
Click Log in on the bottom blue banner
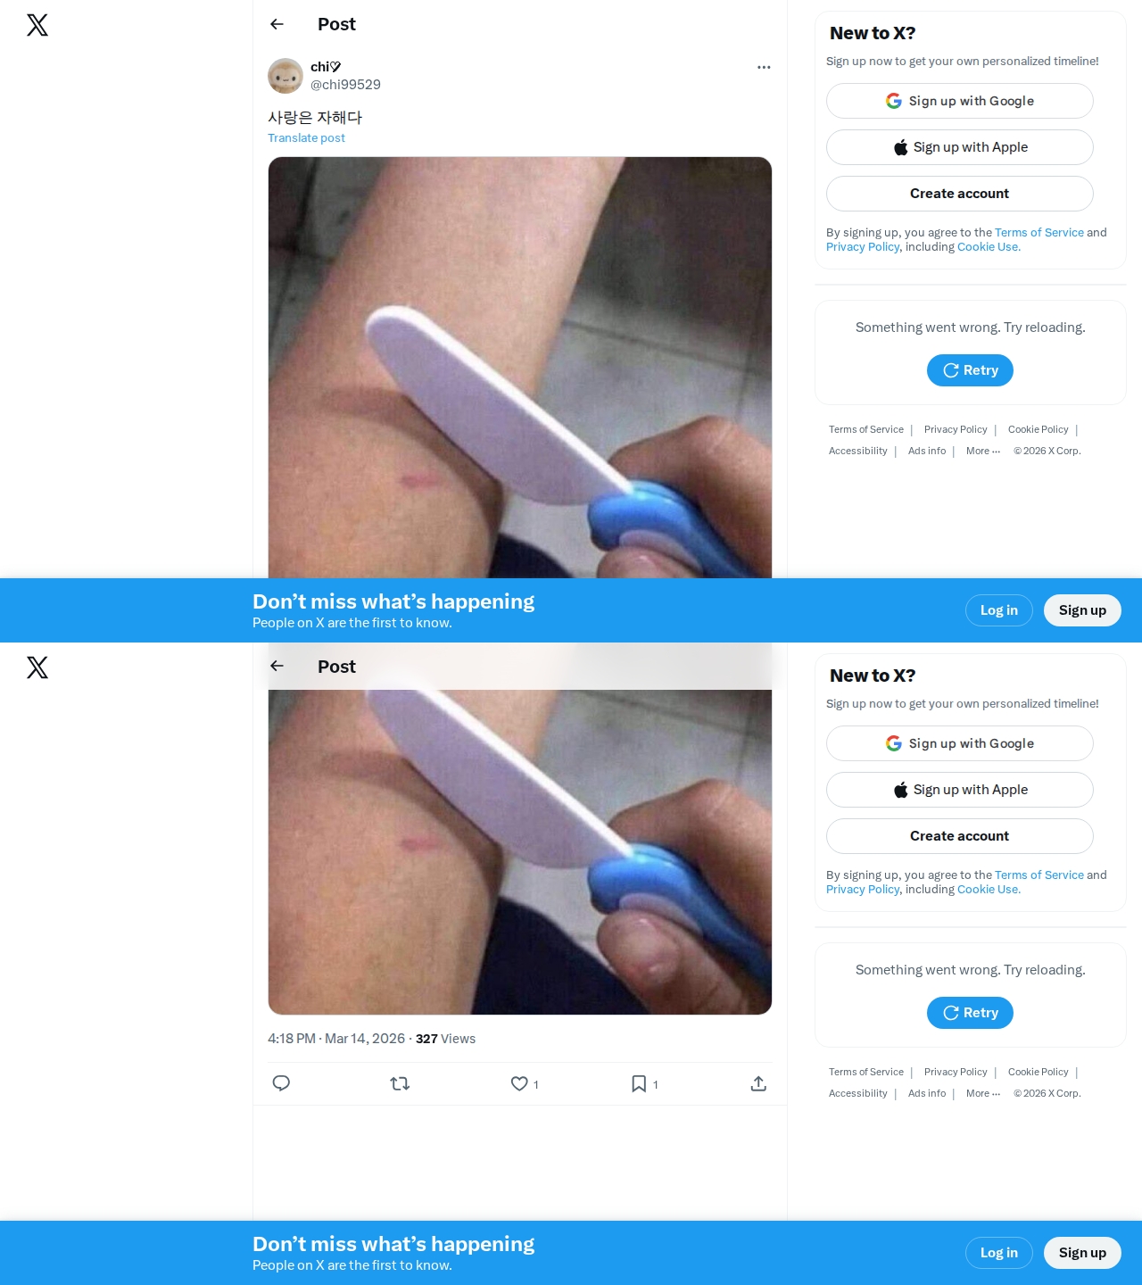999,1253
